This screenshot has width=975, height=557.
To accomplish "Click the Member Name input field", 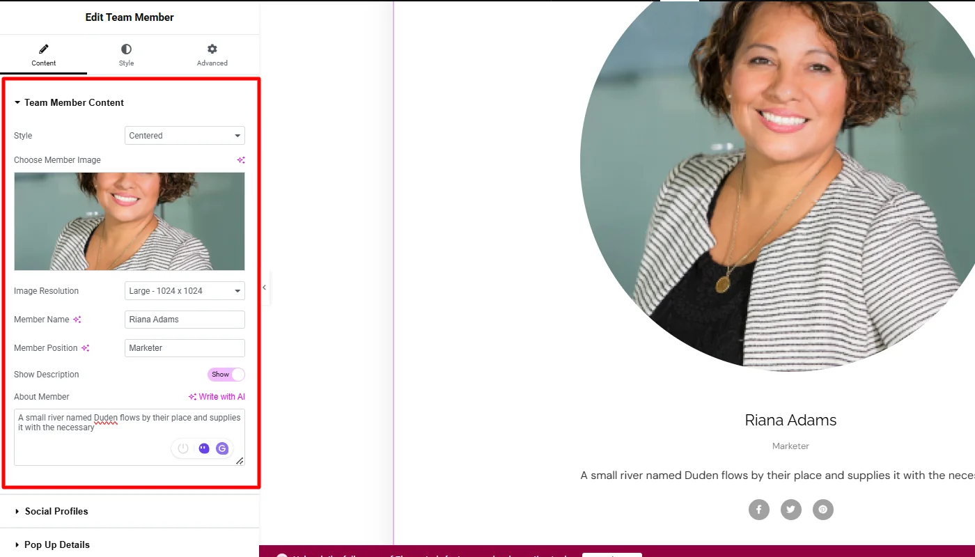I will [185, 320].
